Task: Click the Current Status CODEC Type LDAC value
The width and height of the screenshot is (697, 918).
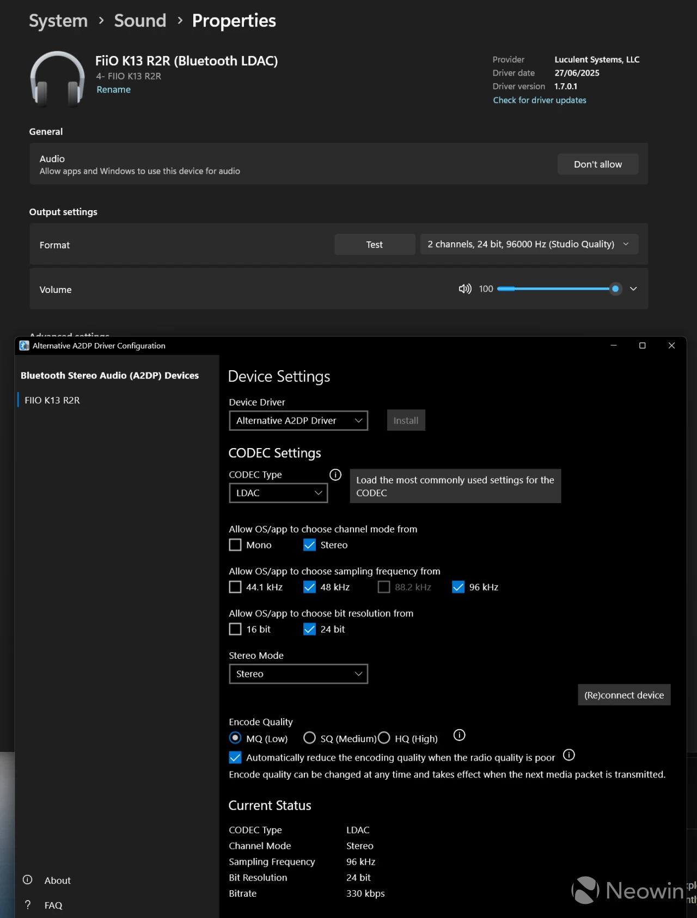Action: click(358, 830)
